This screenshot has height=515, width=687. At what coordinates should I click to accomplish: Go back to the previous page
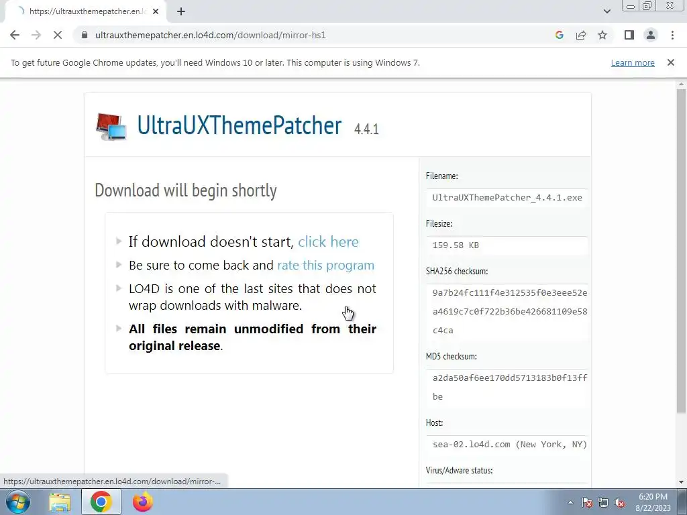pyautogui.click(x=15, y=35)
